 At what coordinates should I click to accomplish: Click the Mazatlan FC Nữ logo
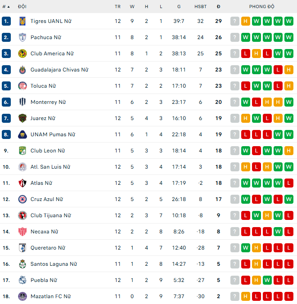[22, 296]
